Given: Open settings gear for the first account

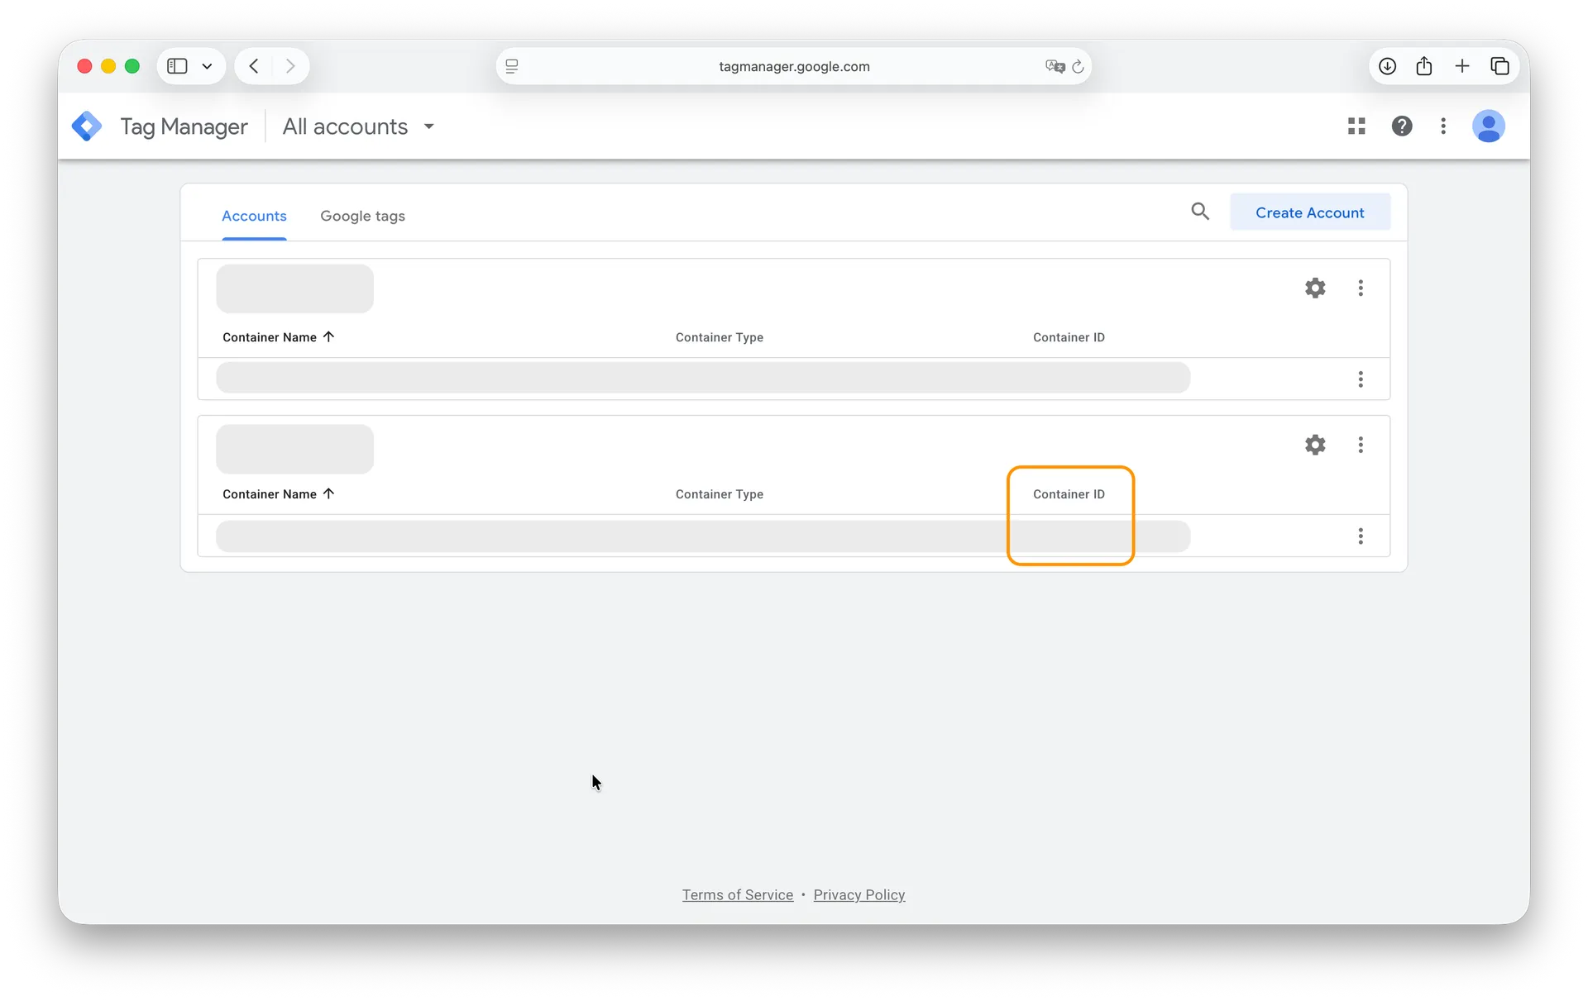Looking at the screenshot, I should (x=1315, y=288).
